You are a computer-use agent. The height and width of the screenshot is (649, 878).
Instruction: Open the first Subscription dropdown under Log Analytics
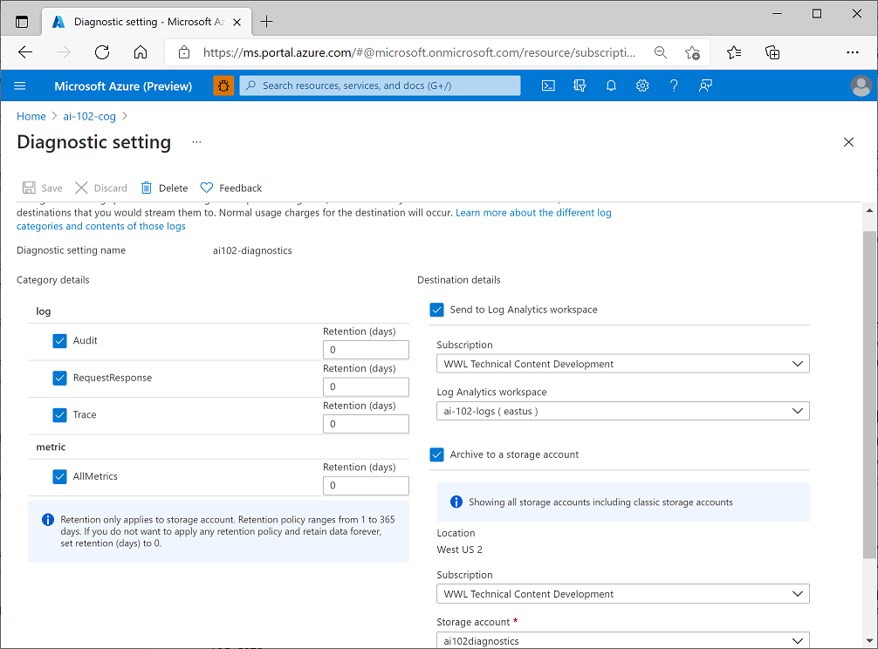pos(622,364)
